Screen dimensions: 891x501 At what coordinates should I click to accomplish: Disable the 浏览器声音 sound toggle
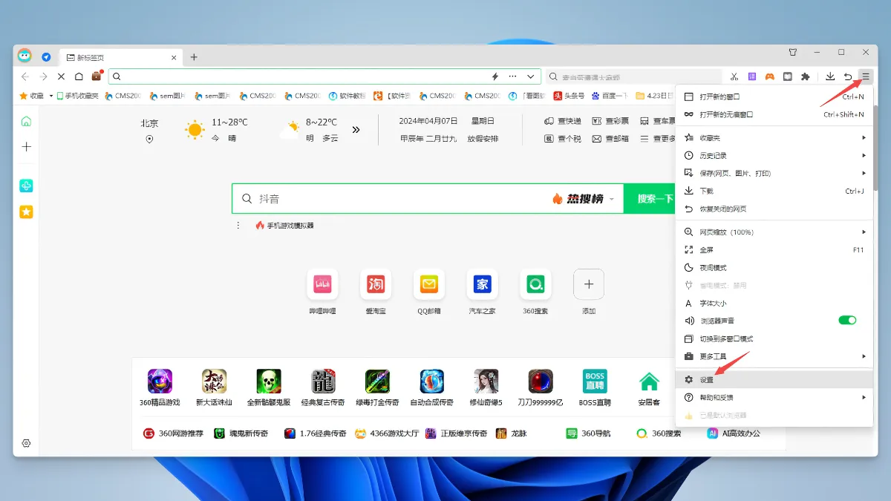(846, 319)
